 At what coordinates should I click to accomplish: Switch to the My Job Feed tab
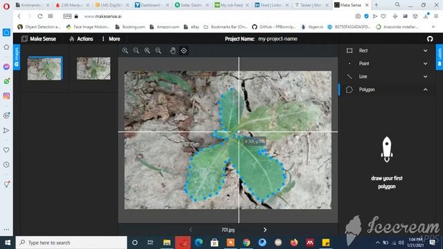pos(231,5)
